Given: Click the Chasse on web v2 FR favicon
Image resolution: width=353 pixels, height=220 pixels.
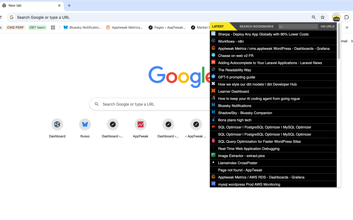Looking at the screenshot, I should coord(213,55).
